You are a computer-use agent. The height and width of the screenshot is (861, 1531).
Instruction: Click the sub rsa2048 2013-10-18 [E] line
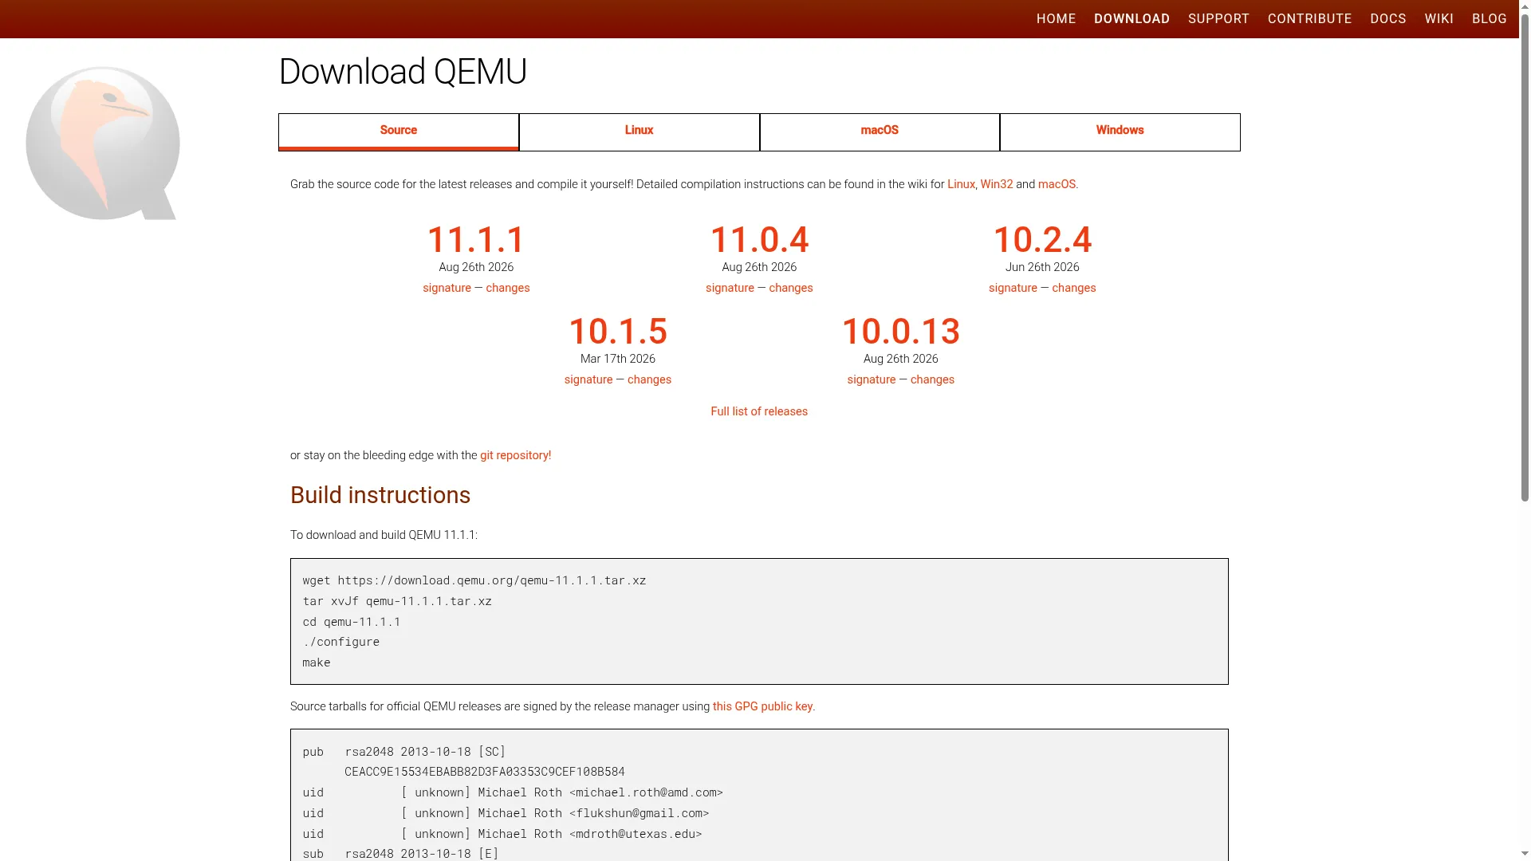[x=400, y=854]
